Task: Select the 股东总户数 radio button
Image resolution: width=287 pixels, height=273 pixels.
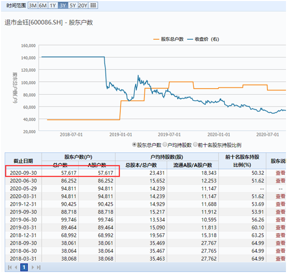Action: pyautogui.click(x=134, y=144)
